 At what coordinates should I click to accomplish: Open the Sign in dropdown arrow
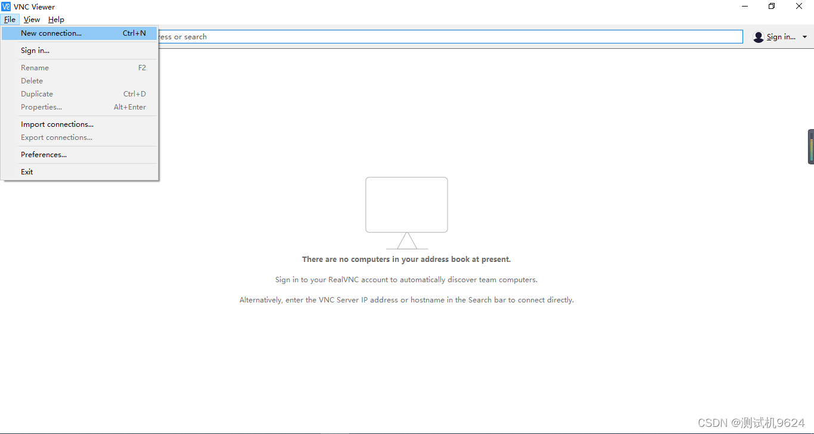click(x=804, y=37)
